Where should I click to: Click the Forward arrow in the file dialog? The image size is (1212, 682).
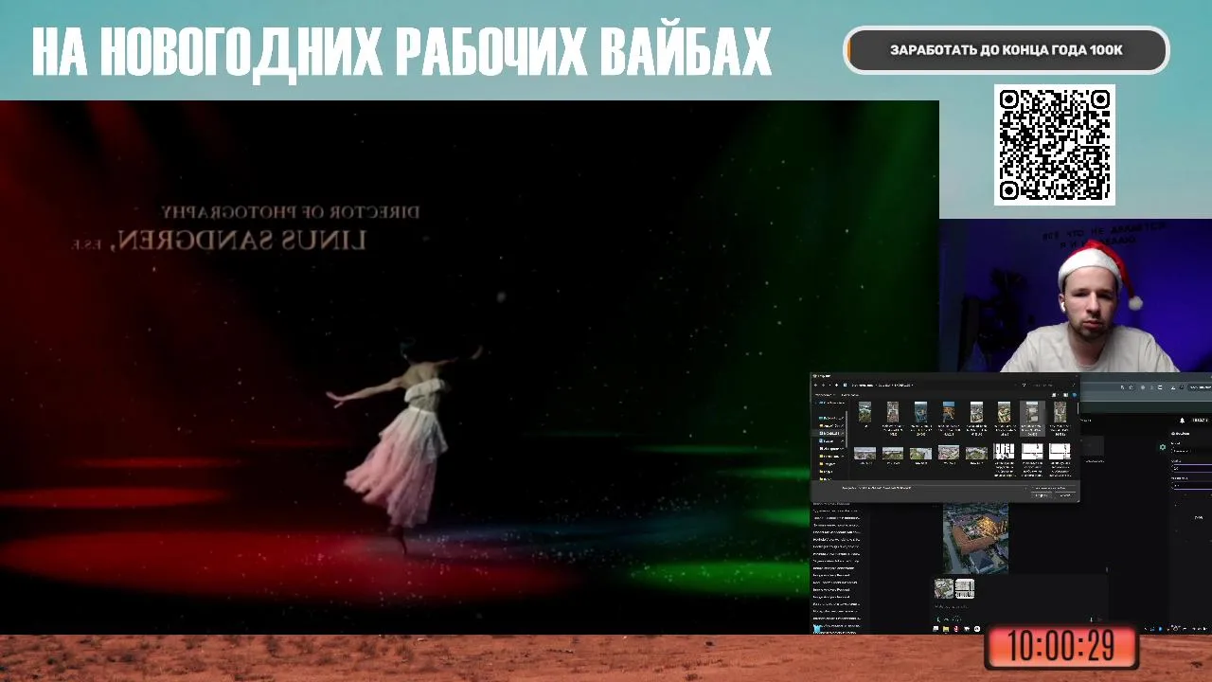tap(823, 385)
